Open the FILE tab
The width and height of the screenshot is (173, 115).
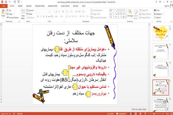pyautogui.click(x=4, y=6)
